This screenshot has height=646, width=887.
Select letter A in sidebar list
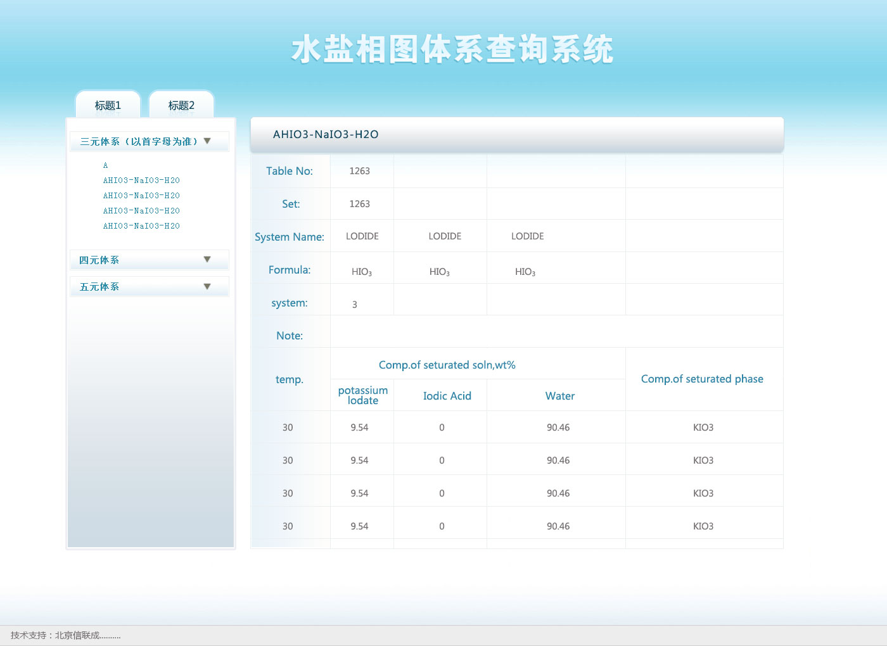pos(105,165)
